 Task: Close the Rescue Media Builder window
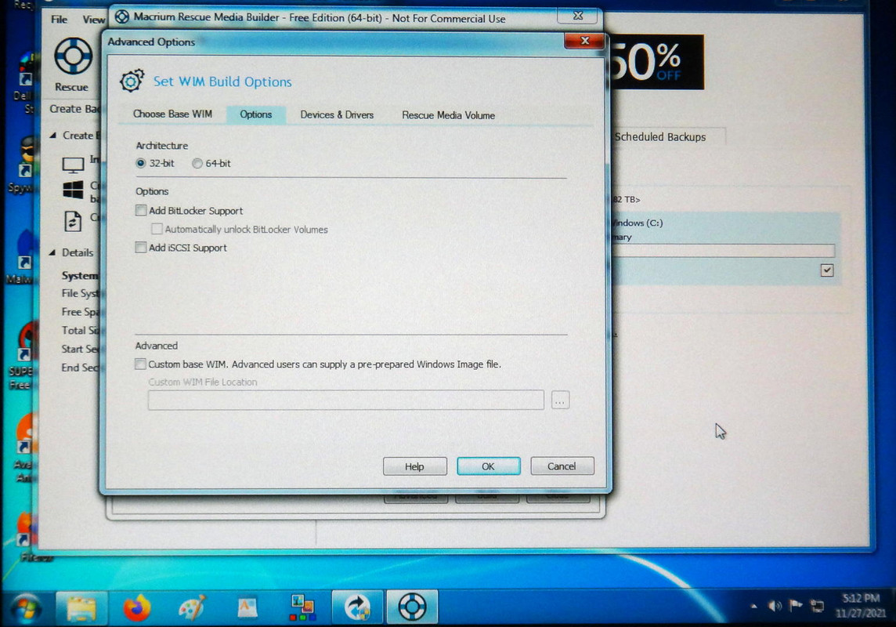[578, 16]
